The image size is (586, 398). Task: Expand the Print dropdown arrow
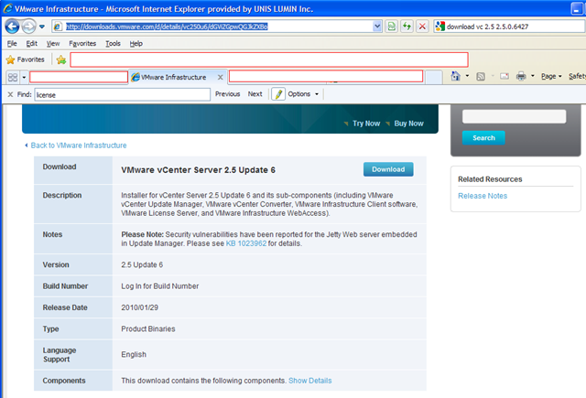[x=533, y=76]
